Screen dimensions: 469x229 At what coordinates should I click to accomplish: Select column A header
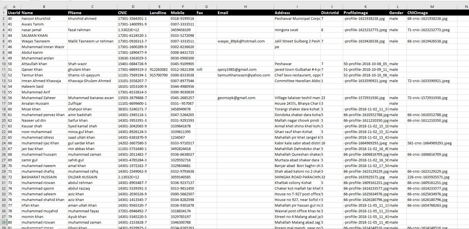click(x=14, y=7)
